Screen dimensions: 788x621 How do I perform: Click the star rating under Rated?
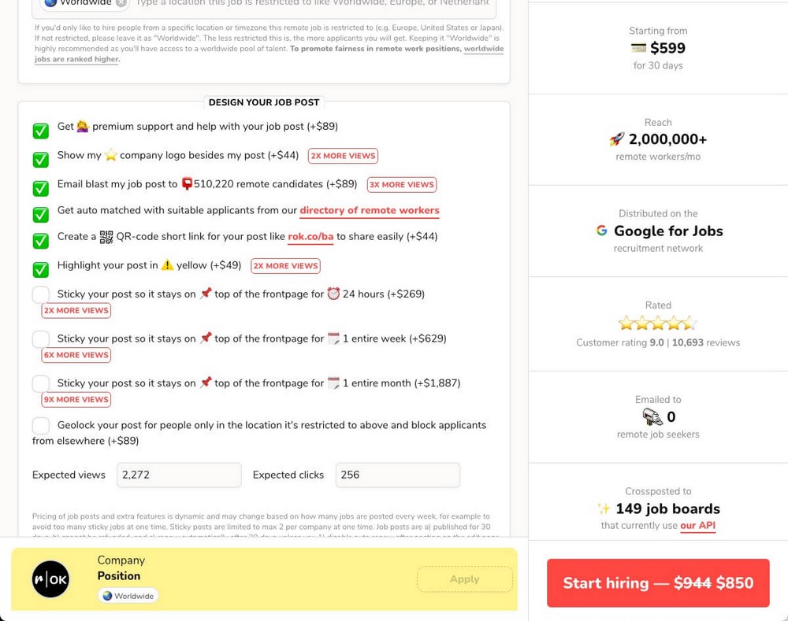[x=657, y=322]
